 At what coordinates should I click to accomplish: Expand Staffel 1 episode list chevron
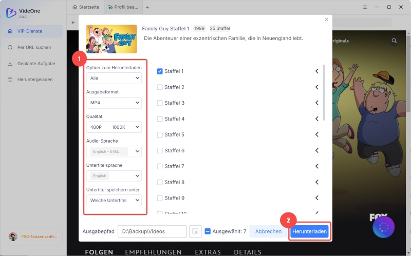click(316, 71)
